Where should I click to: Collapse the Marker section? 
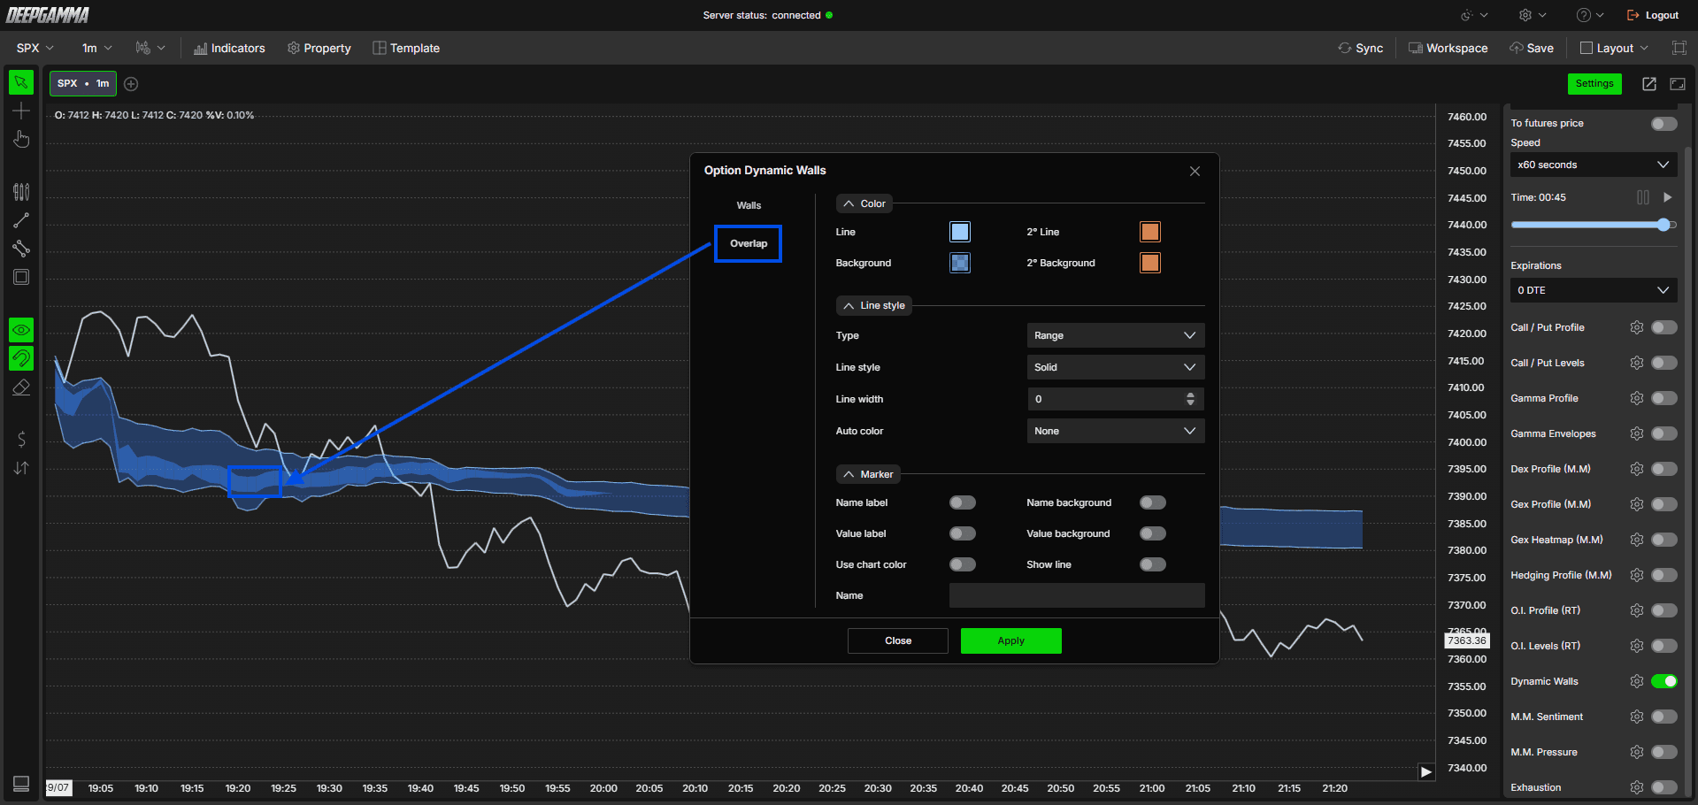tap(868, 474)
